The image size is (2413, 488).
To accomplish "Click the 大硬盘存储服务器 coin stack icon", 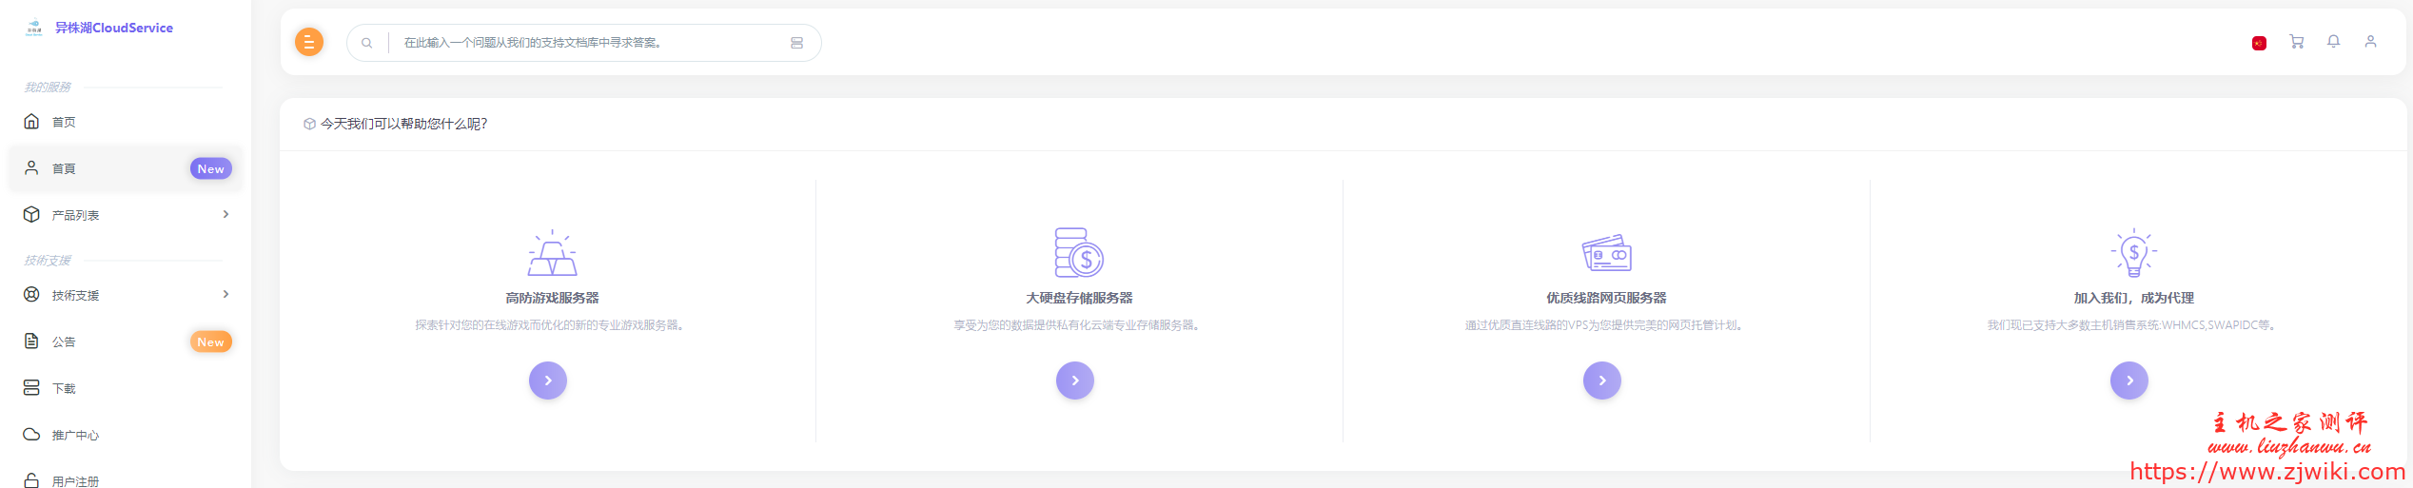I will pyautogui.click(x=1078, y=253).
